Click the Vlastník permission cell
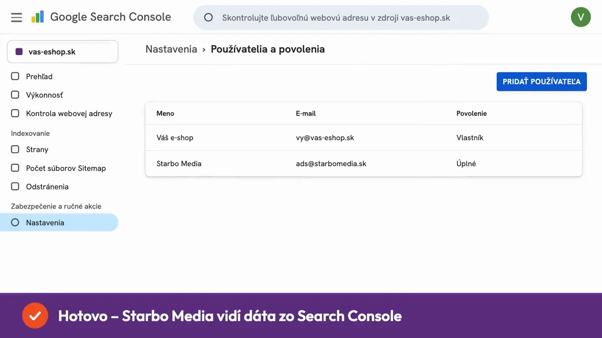The width and height of the screenshot is (602, 338). 470,138
